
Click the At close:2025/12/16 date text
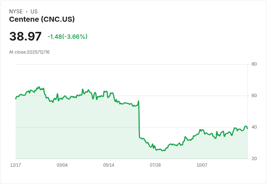(29, 52)
